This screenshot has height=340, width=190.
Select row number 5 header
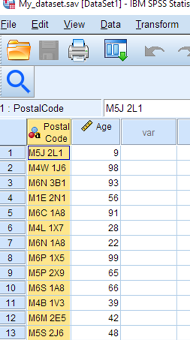click(x=13, y=213)
